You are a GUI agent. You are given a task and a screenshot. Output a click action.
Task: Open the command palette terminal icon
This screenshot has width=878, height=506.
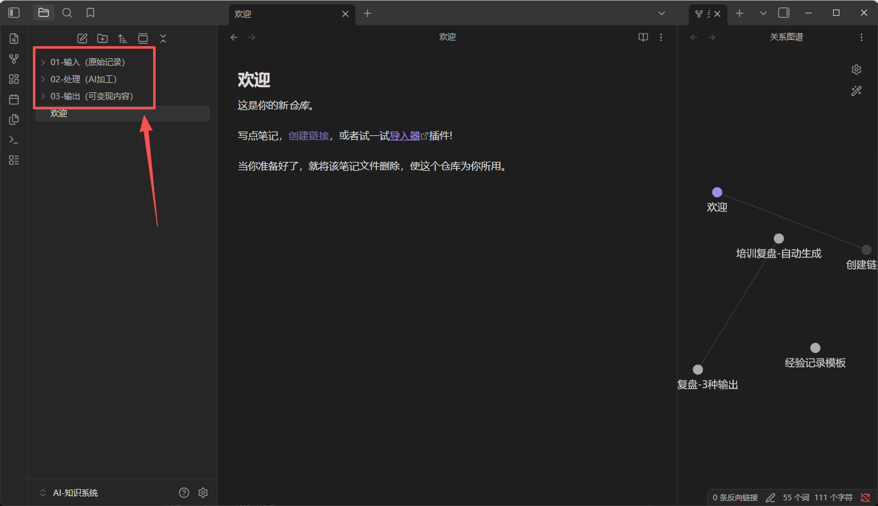point(14,140)
